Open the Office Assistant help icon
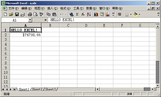Screen dimensions: 161x97 point(102,14)
